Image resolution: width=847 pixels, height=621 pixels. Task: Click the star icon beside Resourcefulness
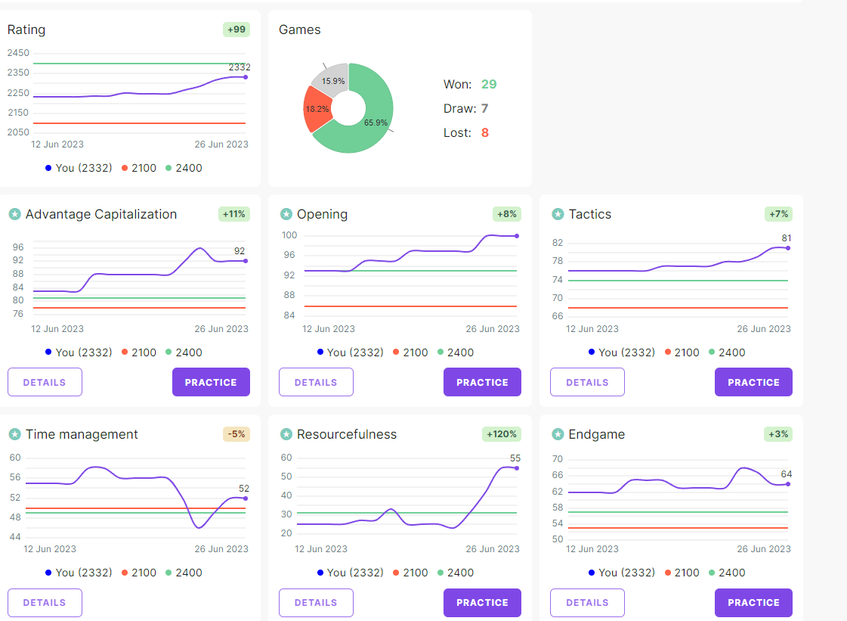[x=286, y=434]
